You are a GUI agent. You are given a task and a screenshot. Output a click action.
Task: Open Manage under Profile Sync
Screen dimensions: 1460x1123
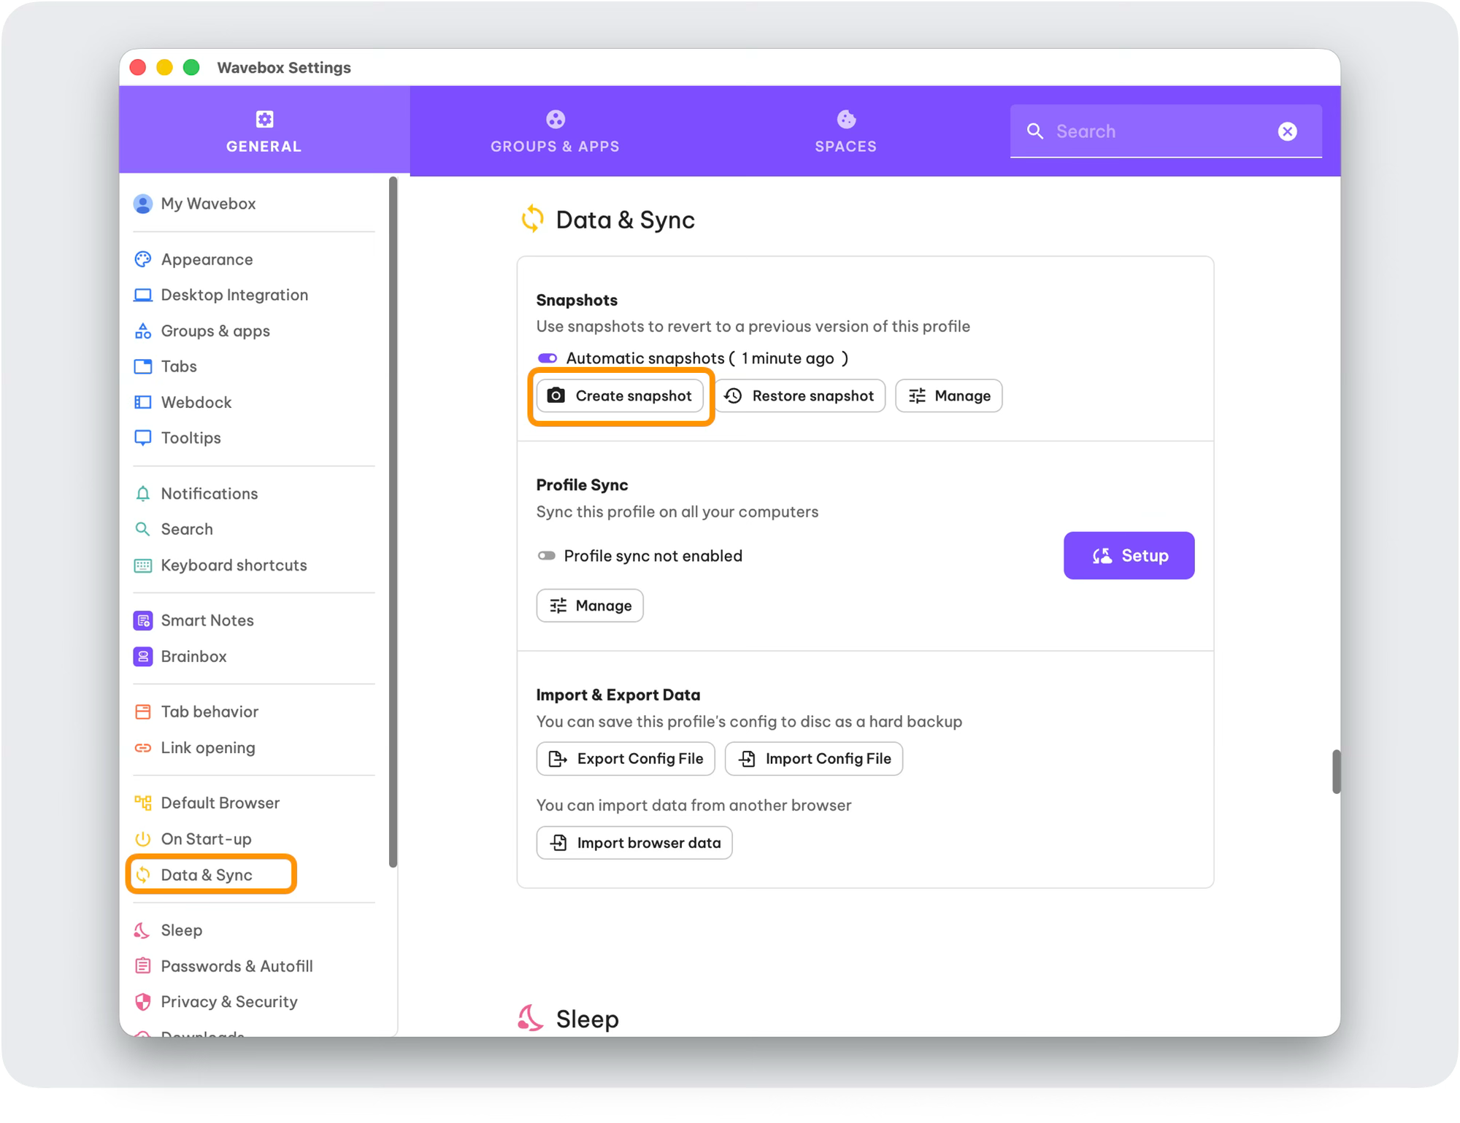590,606
